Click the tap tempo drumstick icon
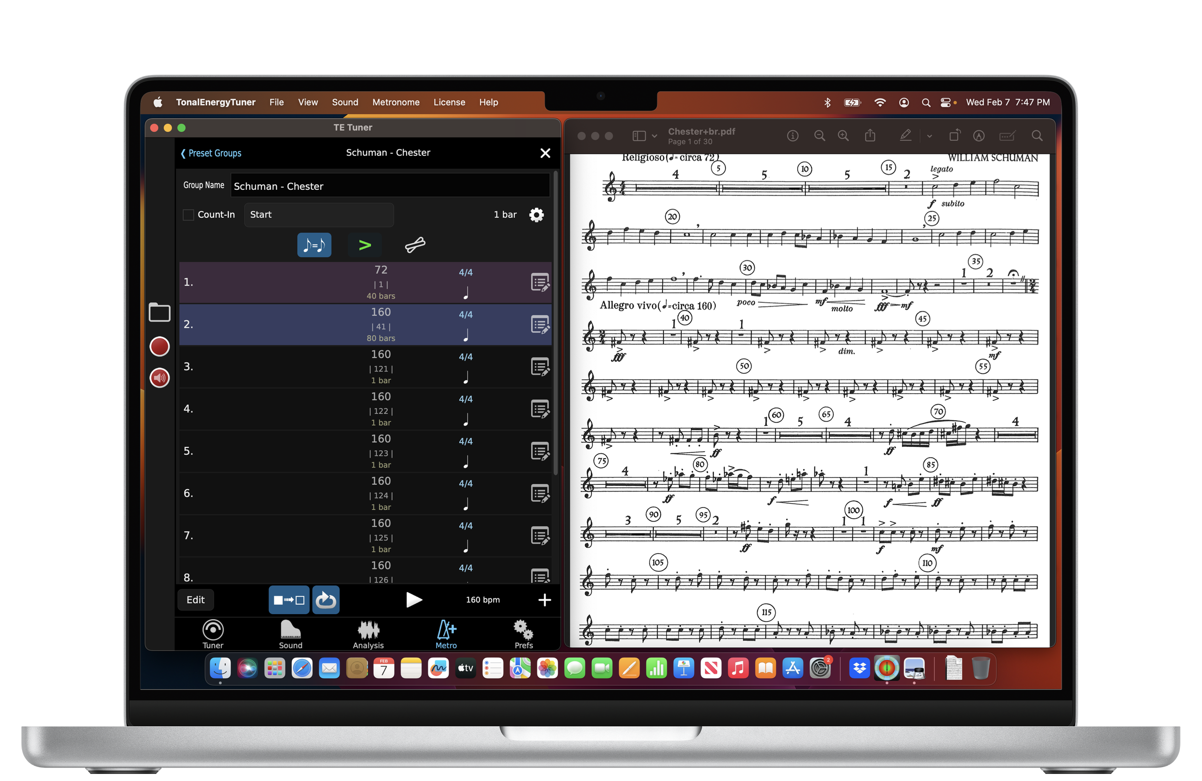1202x781 pixels. [415, 246]
